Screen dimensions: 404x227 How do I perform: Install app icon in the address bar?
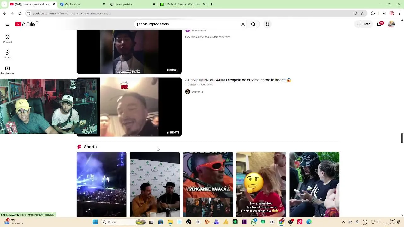pos(355,13)
